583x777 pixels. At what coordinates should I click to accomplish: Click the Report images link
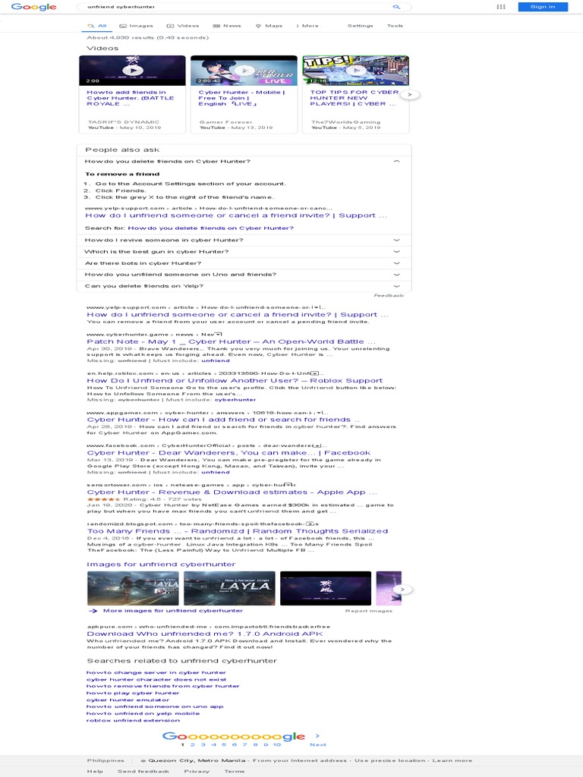[369, 611]
